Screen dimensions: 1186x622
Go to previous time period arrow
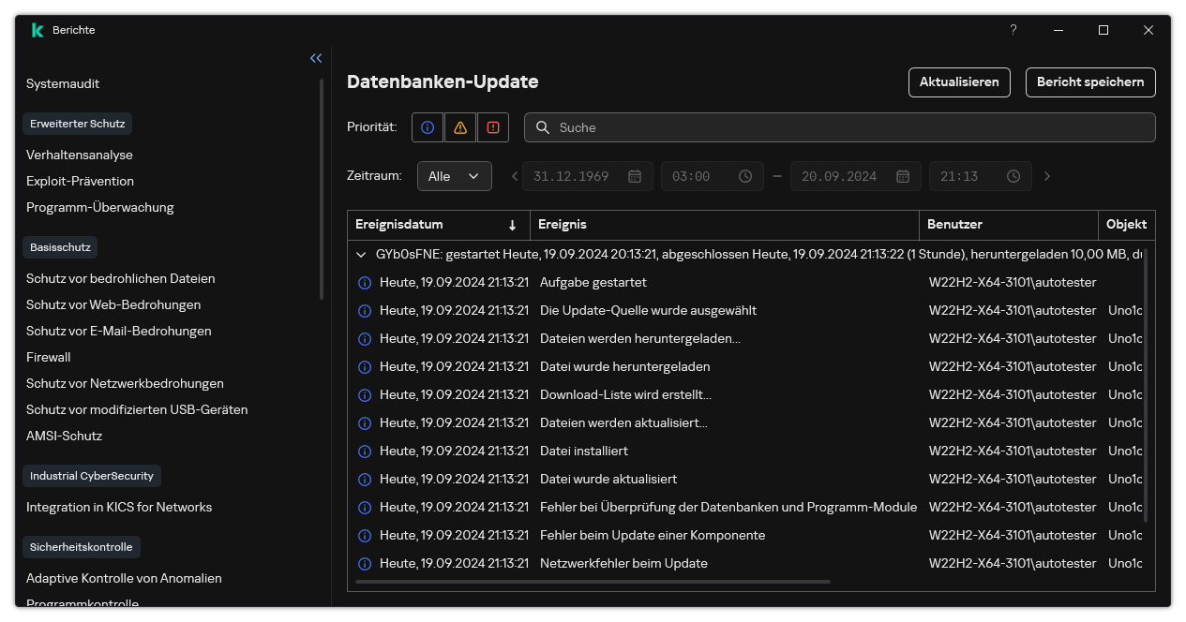(515, 176)
